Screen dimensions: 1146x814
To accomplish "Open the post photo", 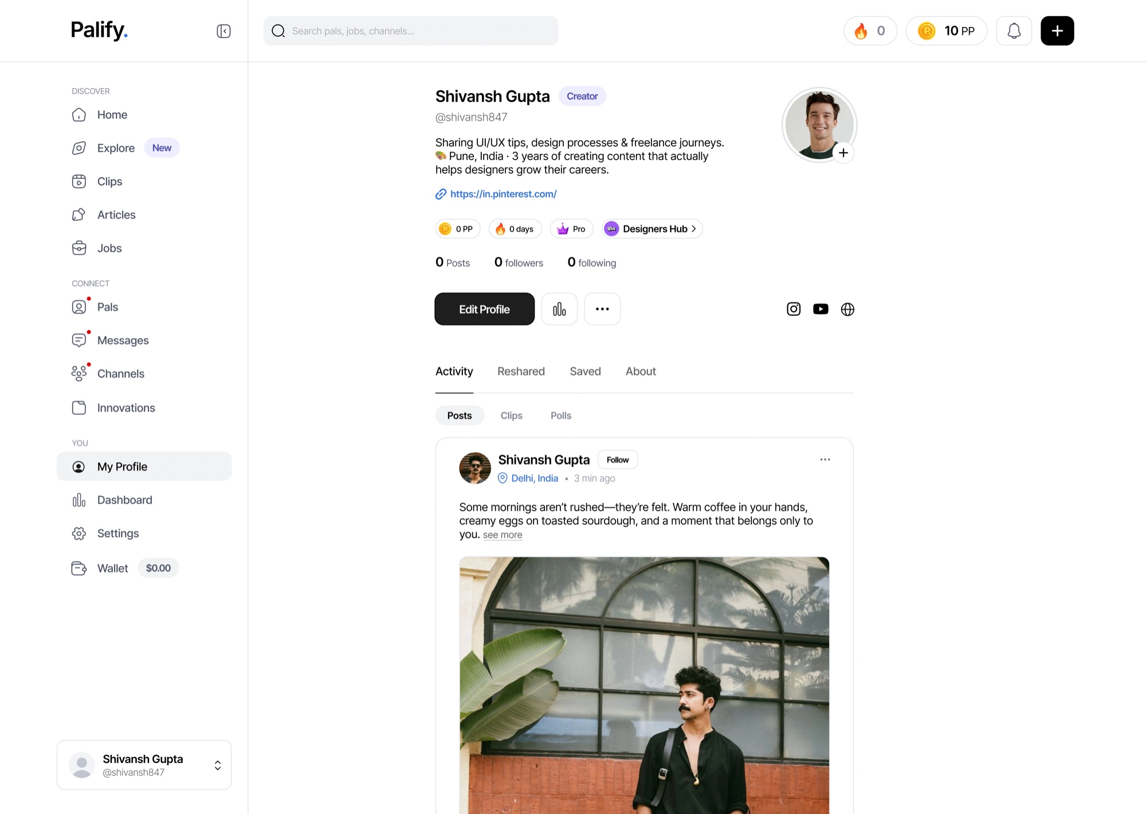I will click(x=644, y=685).
